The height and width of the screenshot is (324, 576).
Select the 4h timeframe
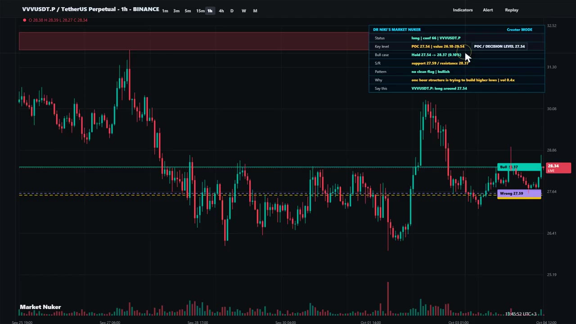click(x=221, y=11)
